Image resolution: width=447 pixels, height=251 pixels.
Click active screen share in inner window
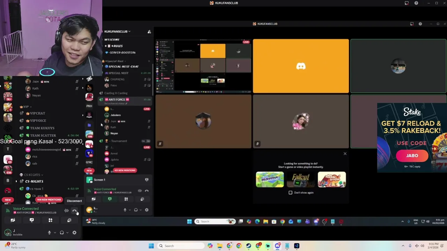(x=110, y=199)
